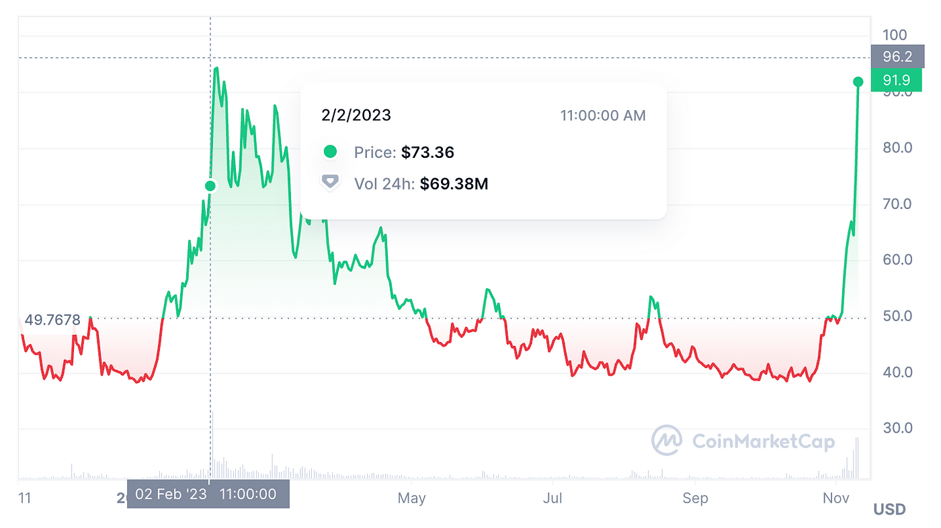Click the Vol 24h shield icon
The width and height of the screenshot is (941, 528).
coord(330,183)
